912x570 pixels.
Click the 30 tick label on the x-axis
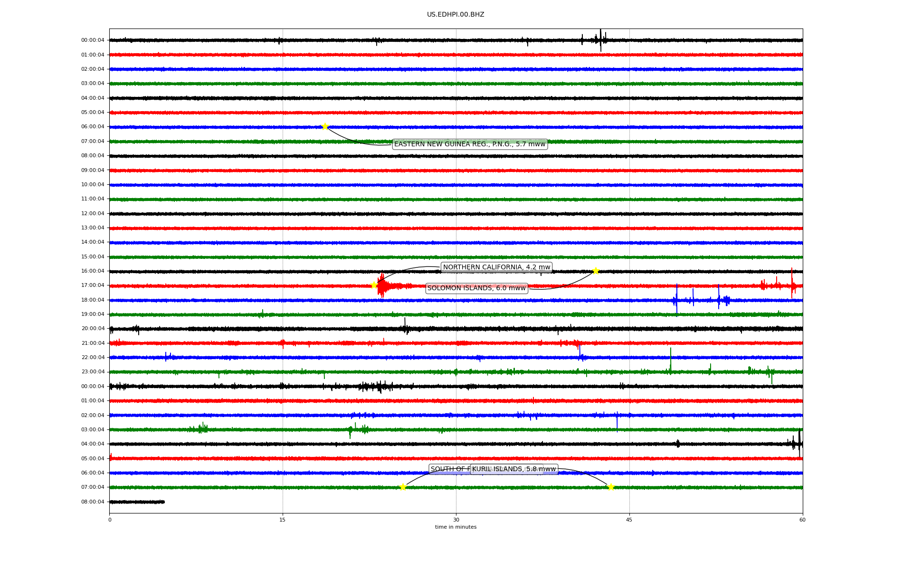click(456, 520)
